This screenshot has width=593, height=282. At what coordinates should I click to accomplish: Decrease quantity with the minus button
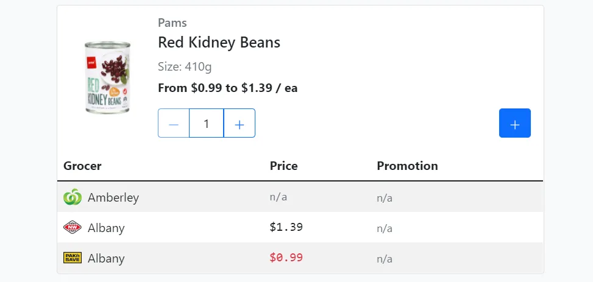(x=174, y=124)
